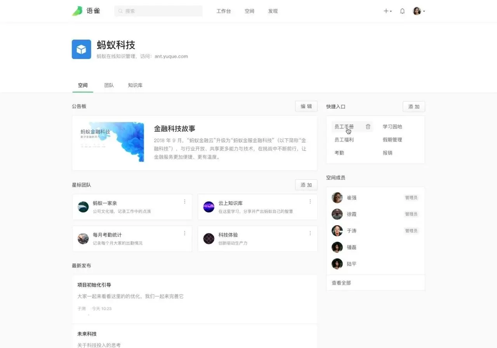Image resolution: width=497 pixels, height=348 pixels.
Task: Open the 员工手册 shortcut
Action: (x=344, y=127)
